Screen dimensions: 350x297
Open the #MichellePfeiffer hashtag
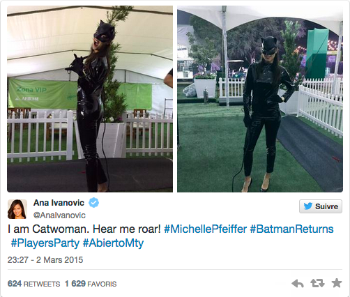[x=205, y=229]
